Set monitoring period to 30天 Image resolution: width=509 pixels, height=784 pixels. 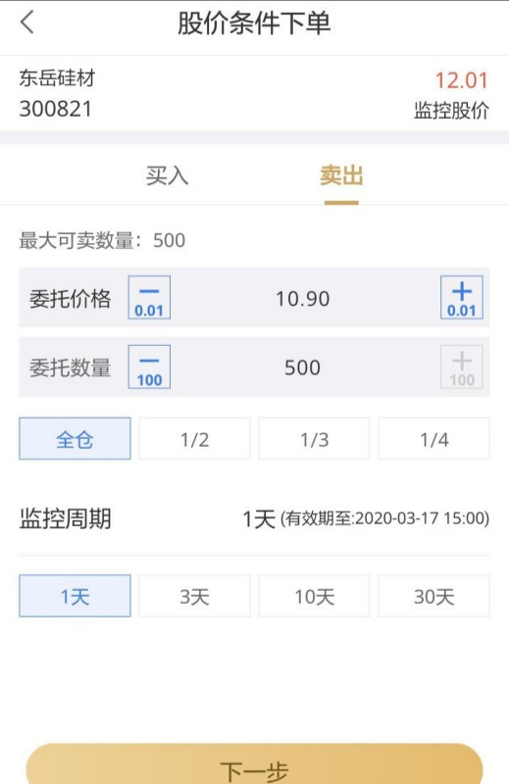433,596
